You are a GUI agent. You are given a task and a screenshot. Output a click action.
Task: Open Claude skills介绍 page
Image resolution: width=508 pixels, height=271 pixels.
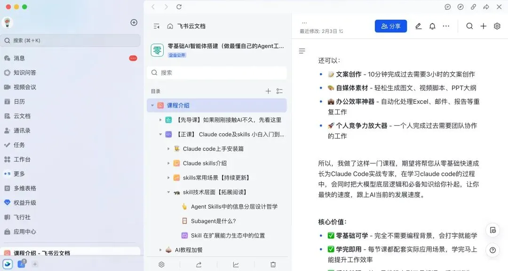[x=205, y=163]
